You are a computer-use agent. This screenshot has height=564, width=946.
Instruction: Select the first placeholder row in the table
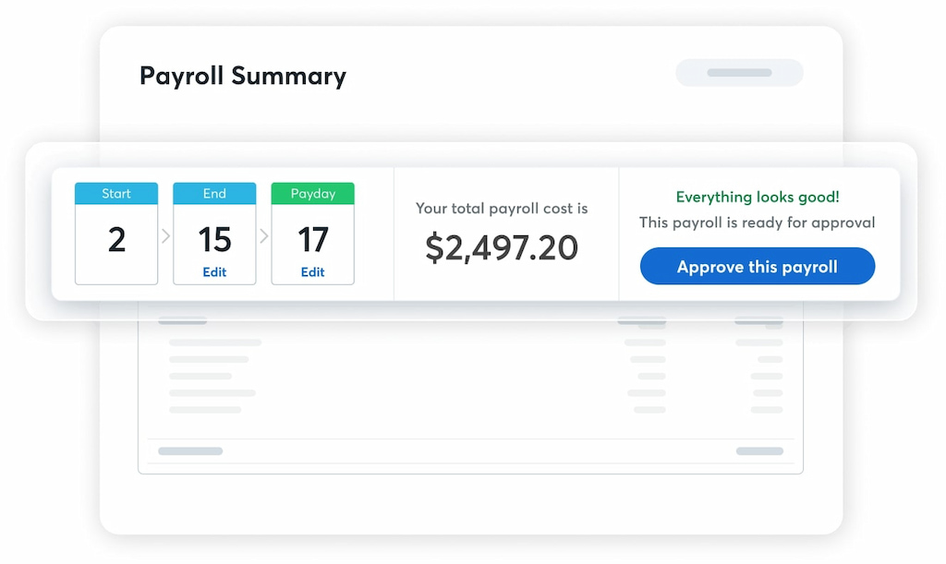[214, 343]
